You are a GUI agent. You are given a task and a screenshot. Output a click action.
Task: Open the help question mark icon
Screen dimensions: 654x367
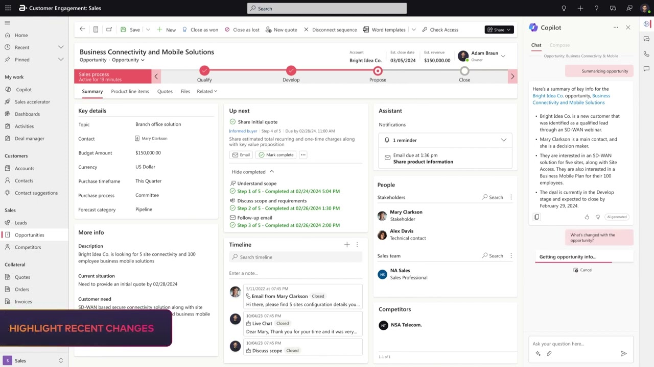tap(596, 8)
